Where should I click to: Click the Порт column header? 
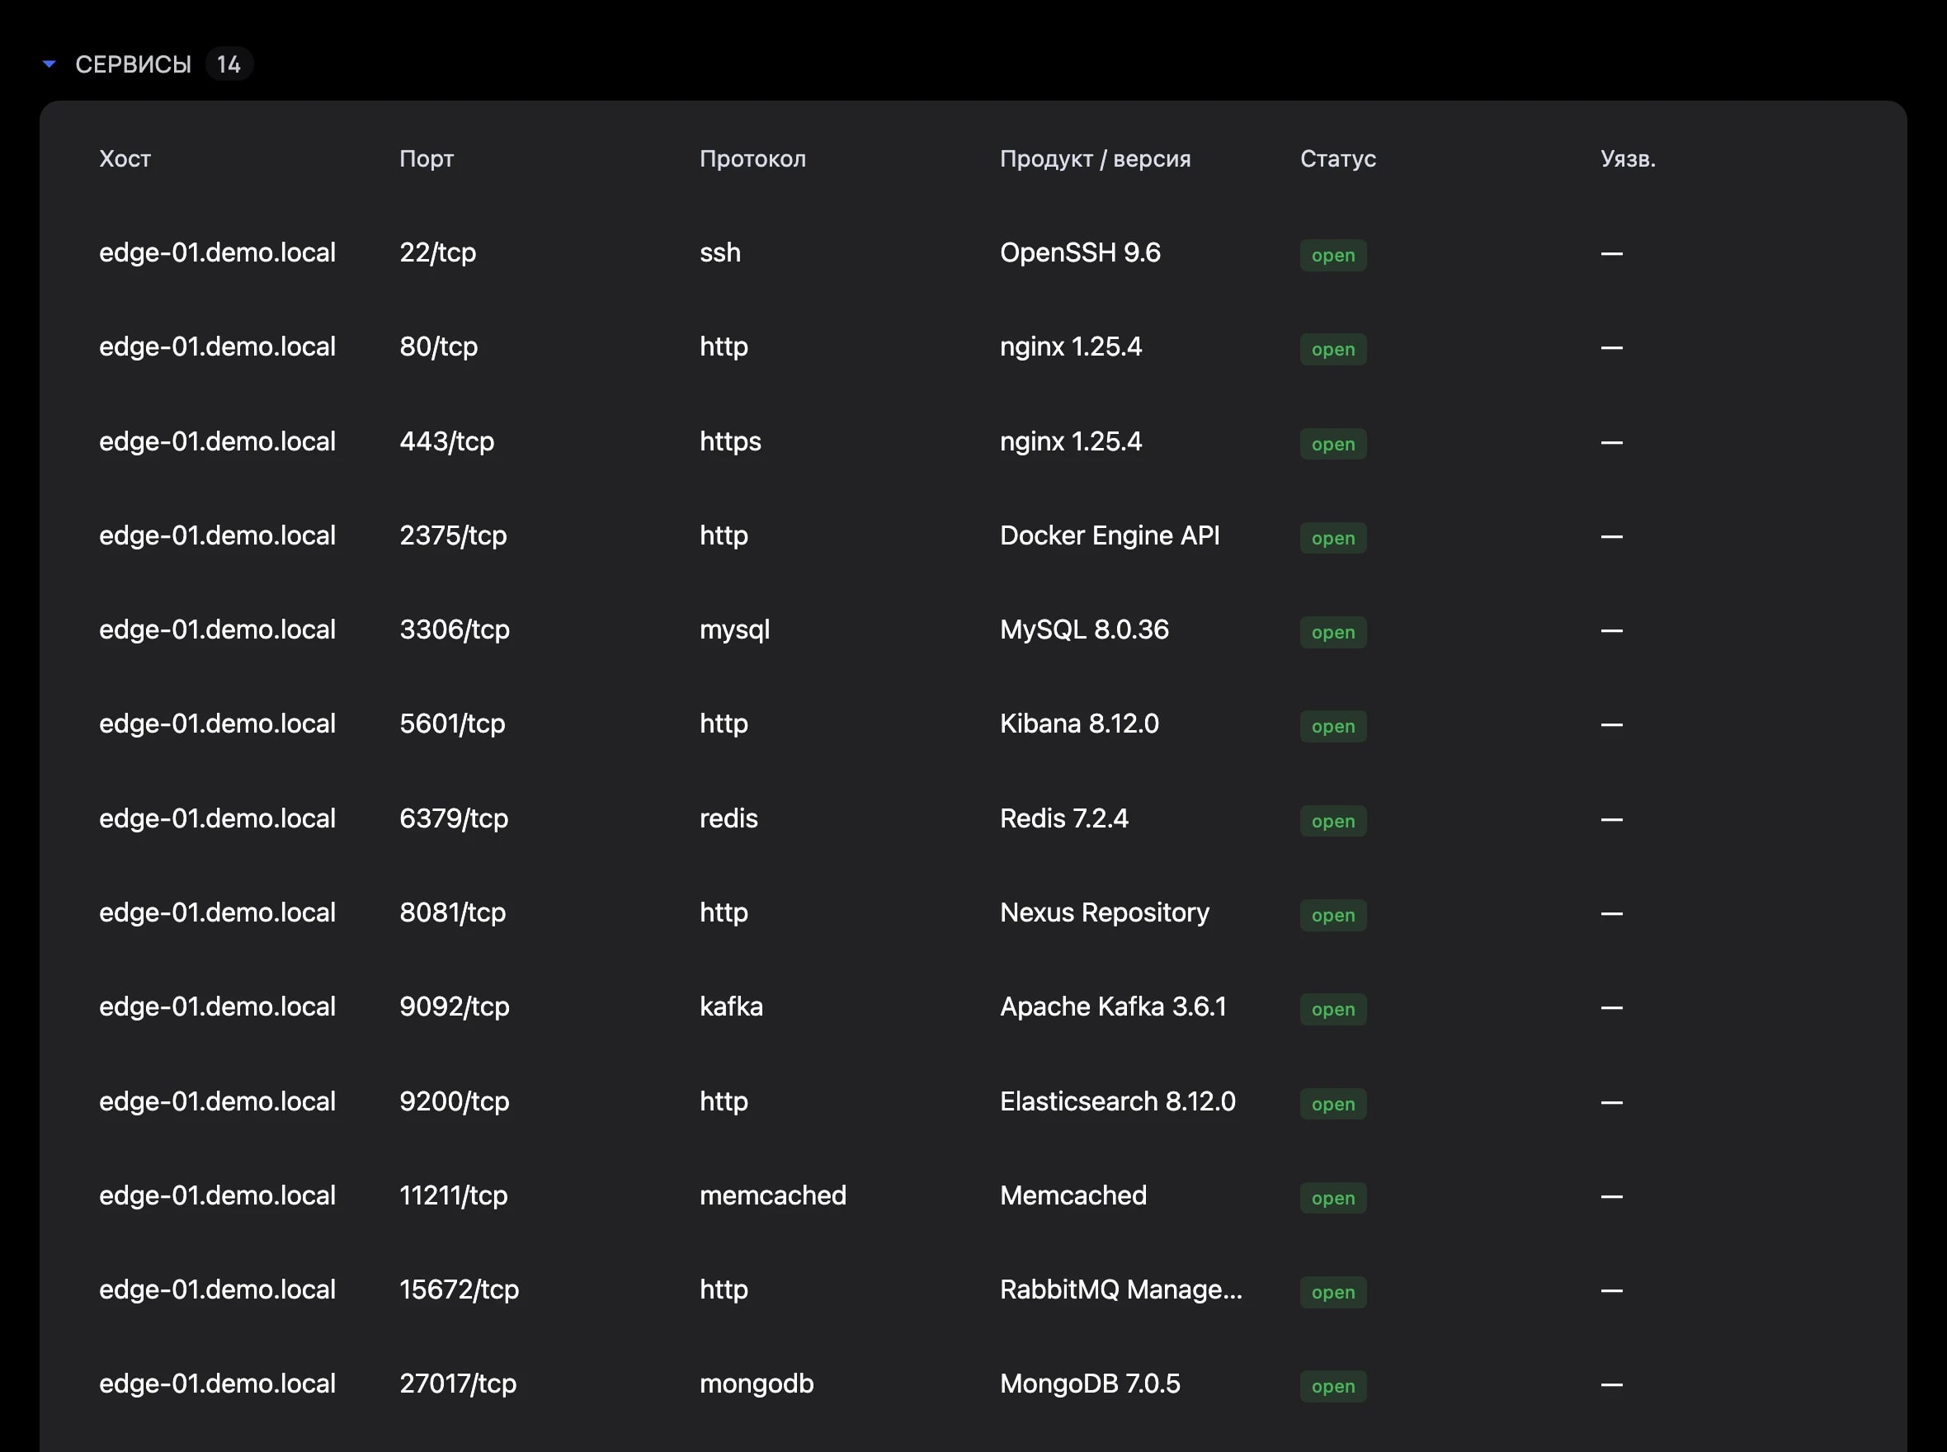(x=427, y=159)
